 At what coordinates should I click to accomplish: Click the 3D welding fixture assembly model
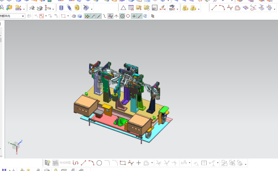pyautogui.click(x=123, y=102)
